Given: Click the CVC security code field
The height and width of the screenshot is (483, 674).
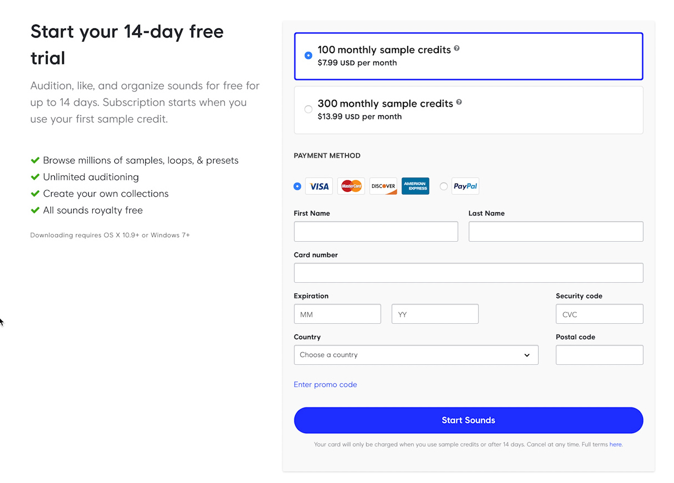Looking at the screenshot, I should (600, 314).
